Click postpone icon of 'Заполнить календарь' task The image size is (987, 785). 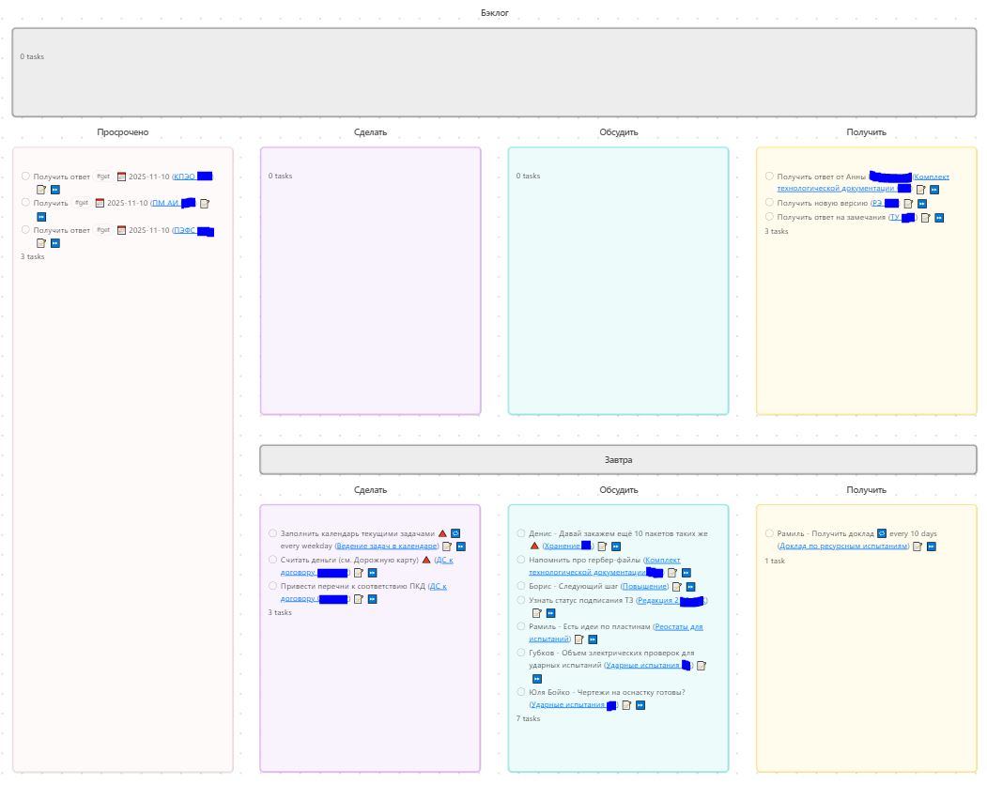point(461,546)
